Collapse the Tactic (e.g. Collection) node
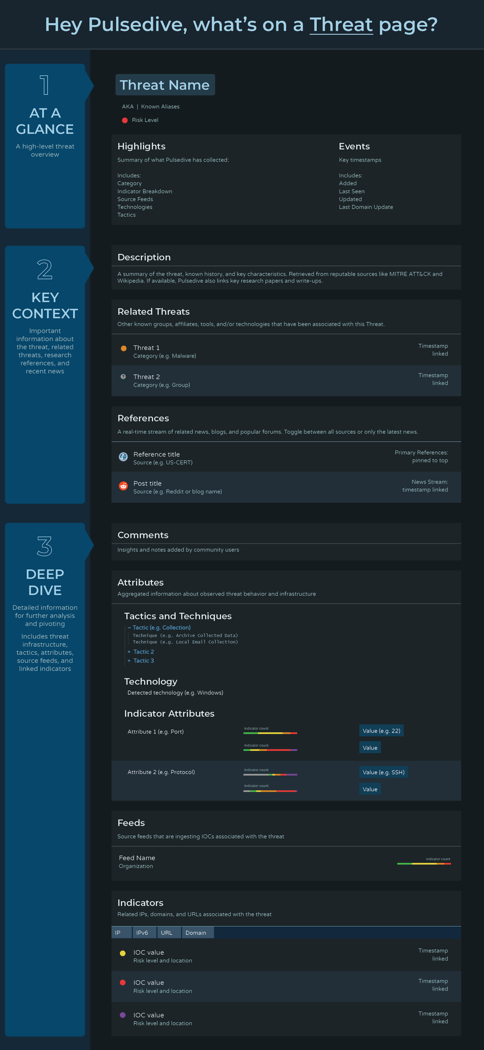The height and width of the screenshot is (1050, 484). pos(129,628)
